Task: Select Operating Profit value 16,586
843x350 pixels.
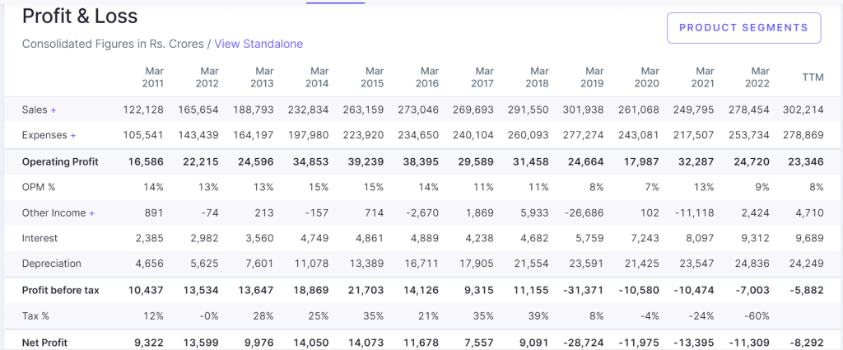Action: pos(147,162)
